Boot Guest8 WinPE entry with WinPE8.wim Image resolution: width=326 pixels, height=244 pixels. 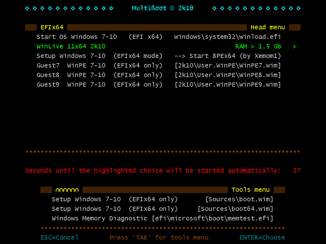159,75
